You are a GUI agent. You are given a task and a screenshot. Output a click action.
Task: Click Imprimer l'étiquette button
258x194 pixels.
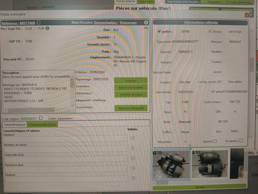pos(131,108)
